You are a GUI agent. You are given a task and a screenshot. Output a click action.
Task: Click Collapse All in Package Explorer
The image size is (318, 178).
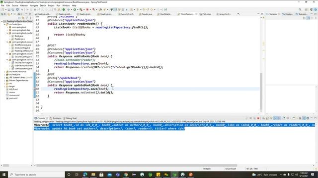click(19, 18)
